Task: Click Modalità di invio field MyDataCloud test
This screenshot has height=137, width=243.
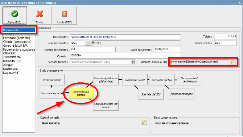Action: [199, 62]
